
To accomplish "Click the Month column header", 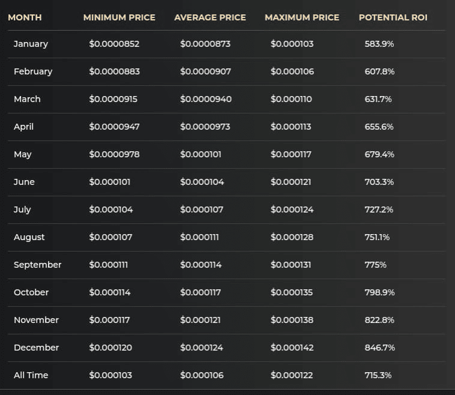I will click(x=25, y=17).
